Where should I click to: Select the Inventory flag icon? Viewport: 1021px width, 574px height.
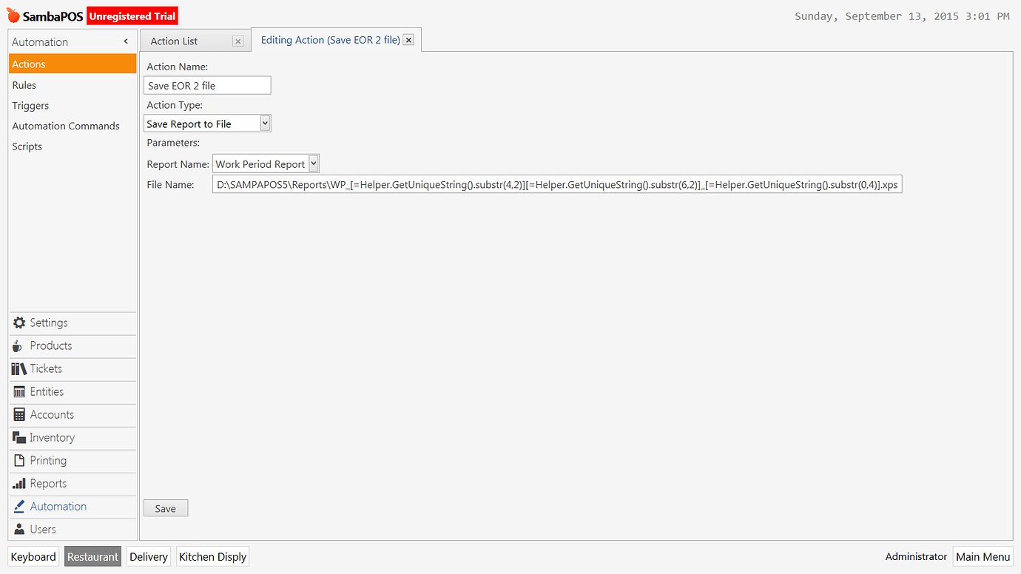pos(18,437)
